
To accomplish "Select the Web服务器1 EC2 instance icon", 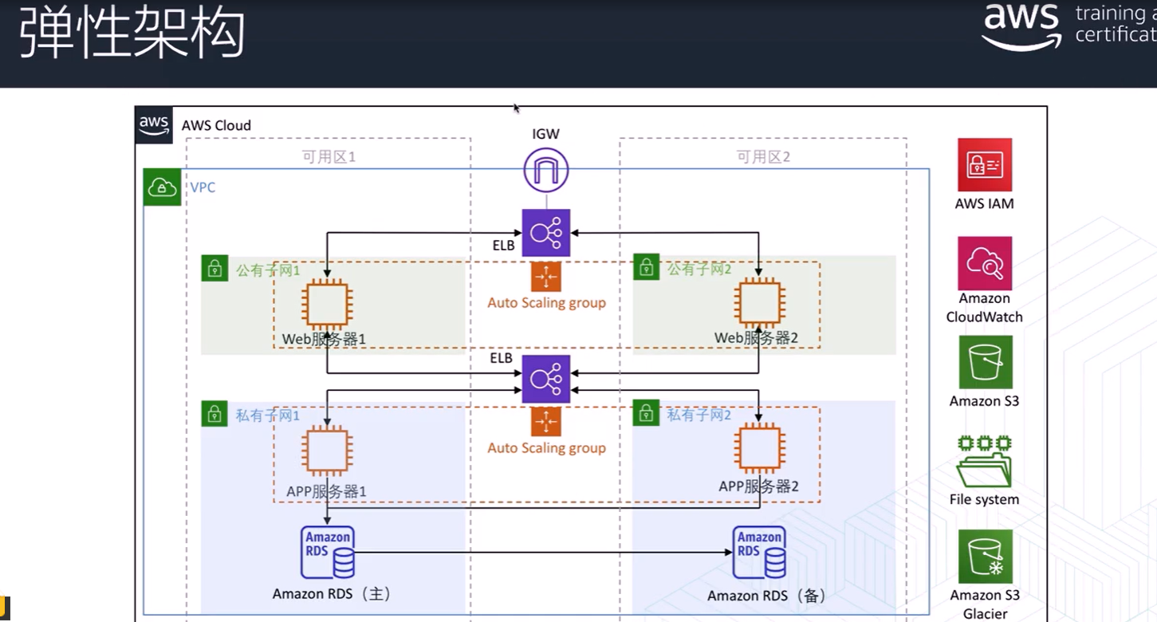I will pyautogui.click(x=325, y=305).
